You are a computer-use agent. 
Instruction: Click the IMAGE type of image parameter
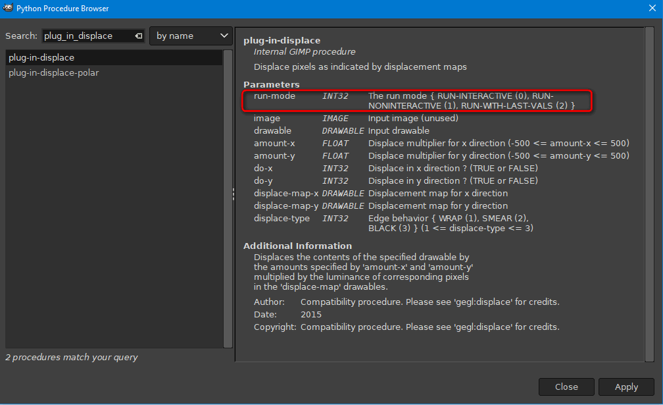click(x=335, y=119)
